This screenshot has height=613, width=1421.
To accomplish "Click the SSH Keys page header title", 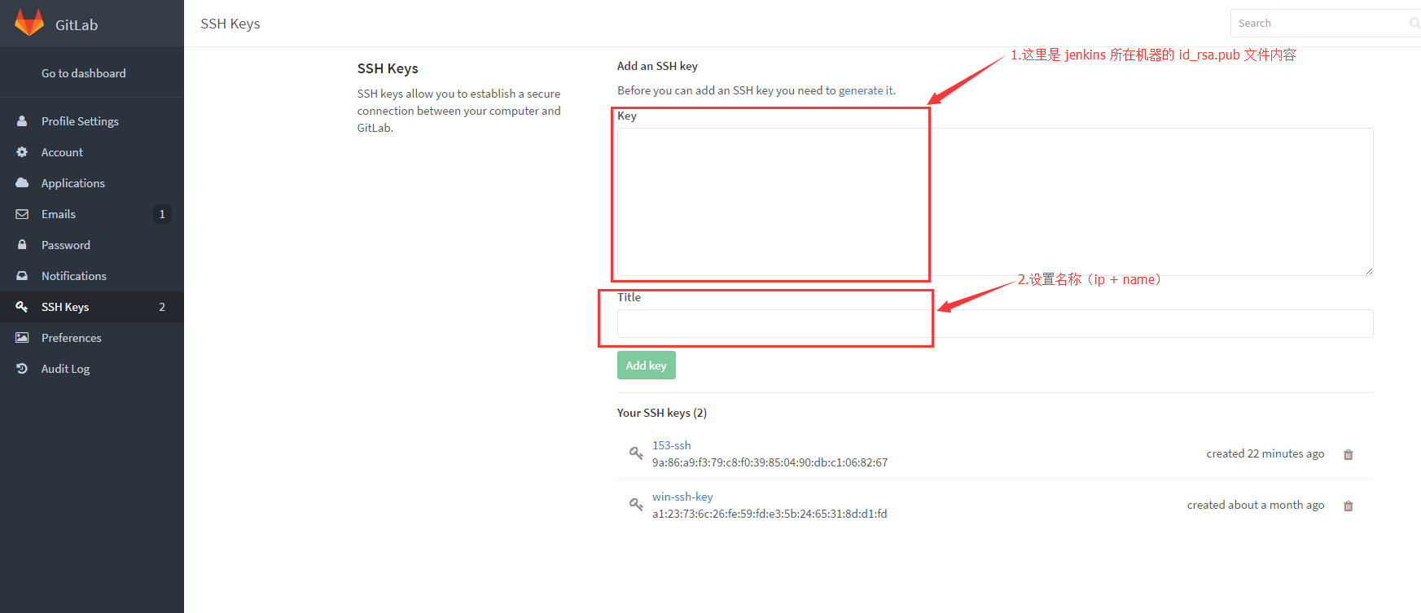I will click(x=230, y=24).
